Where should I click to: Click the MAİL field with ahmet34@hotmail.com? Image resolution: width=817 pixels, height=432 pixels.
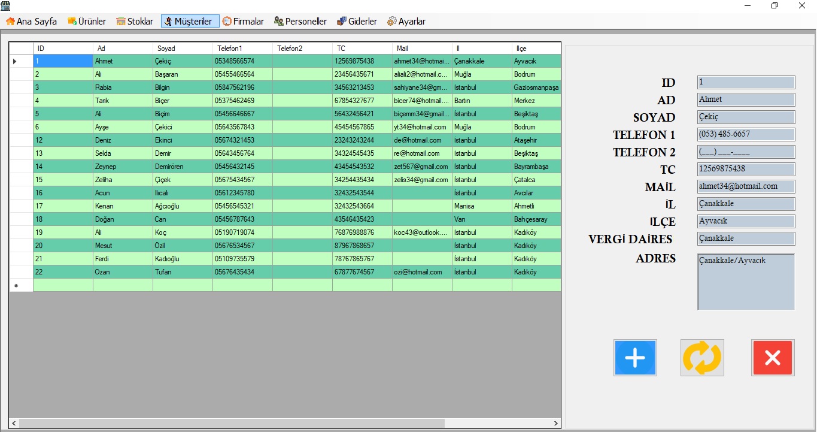[x=746, y=187]
